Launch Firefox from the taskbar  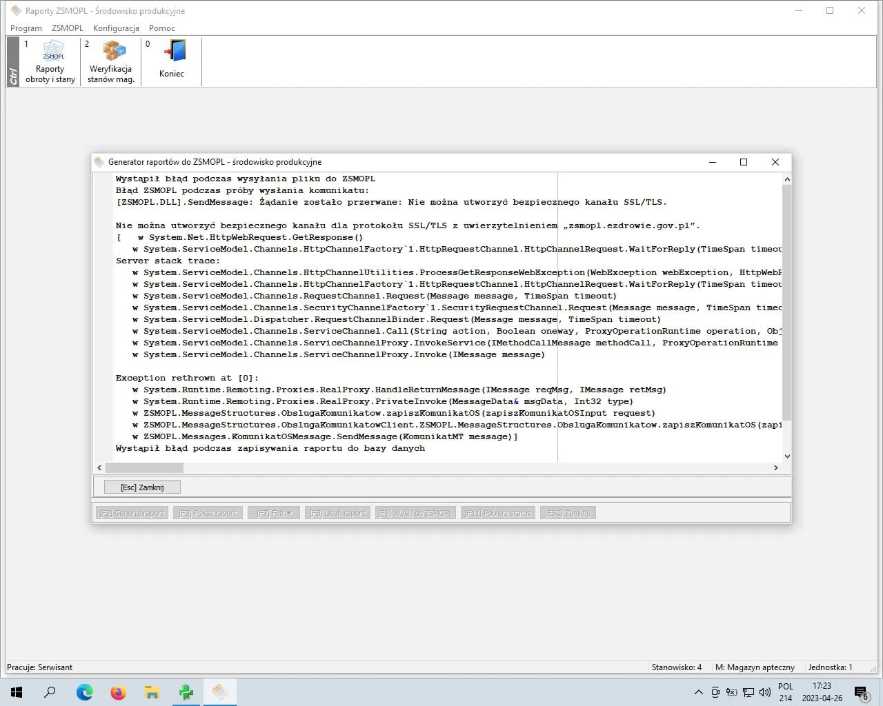[x=119, y=692]
